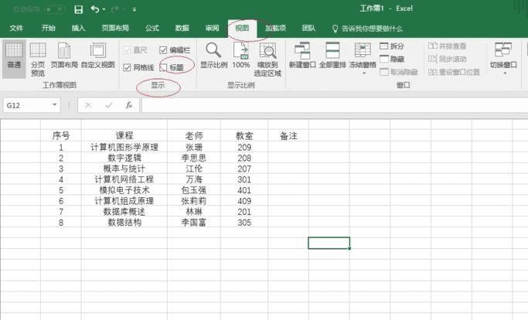528x320 pixels.
Task: Select 页面布局 view in workbook views
Action: 64,55
